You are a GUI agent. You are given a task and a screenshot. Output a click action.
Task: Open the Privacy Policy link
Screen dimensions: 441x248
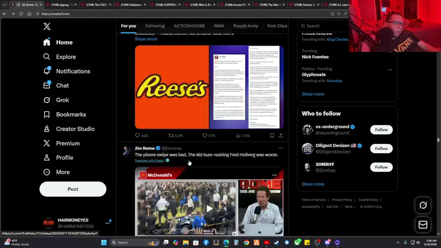point(342,200)
